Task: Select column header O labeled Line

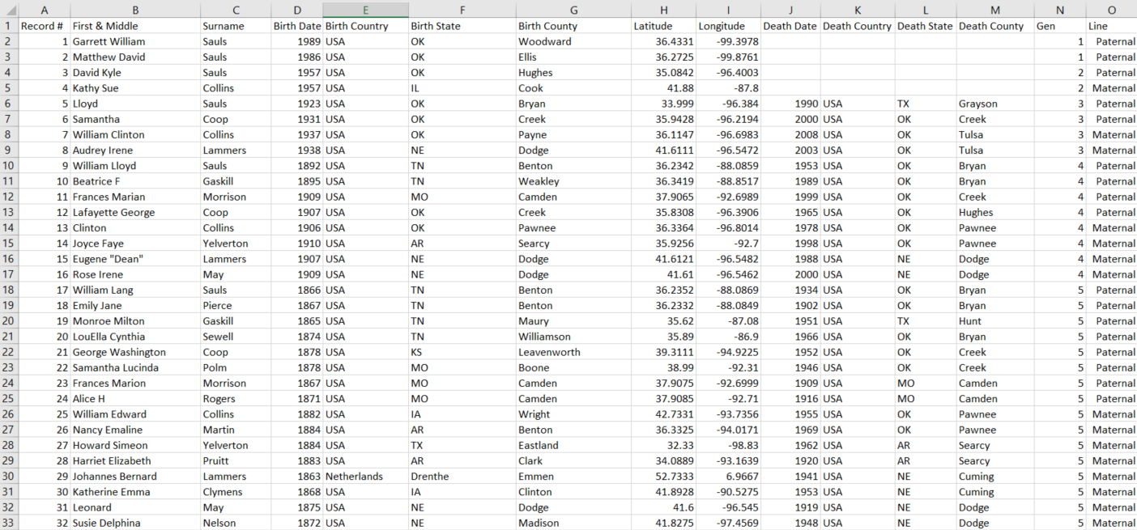Action: tap(1113, 10)
